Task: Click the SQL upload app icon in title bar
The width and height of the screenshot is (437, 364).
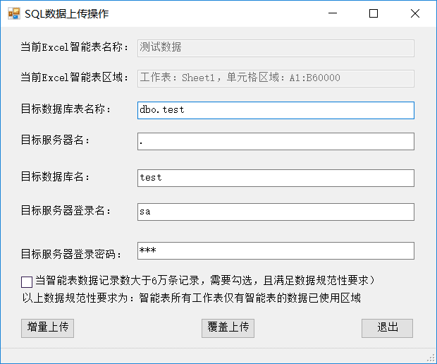Action: click(x=13, y=13)
